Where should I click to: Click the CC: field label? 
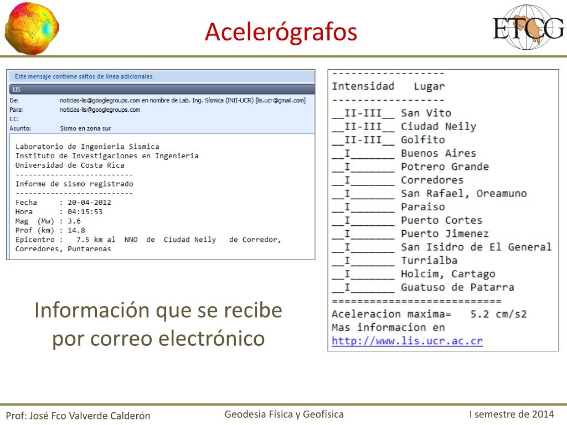(14, 119)
